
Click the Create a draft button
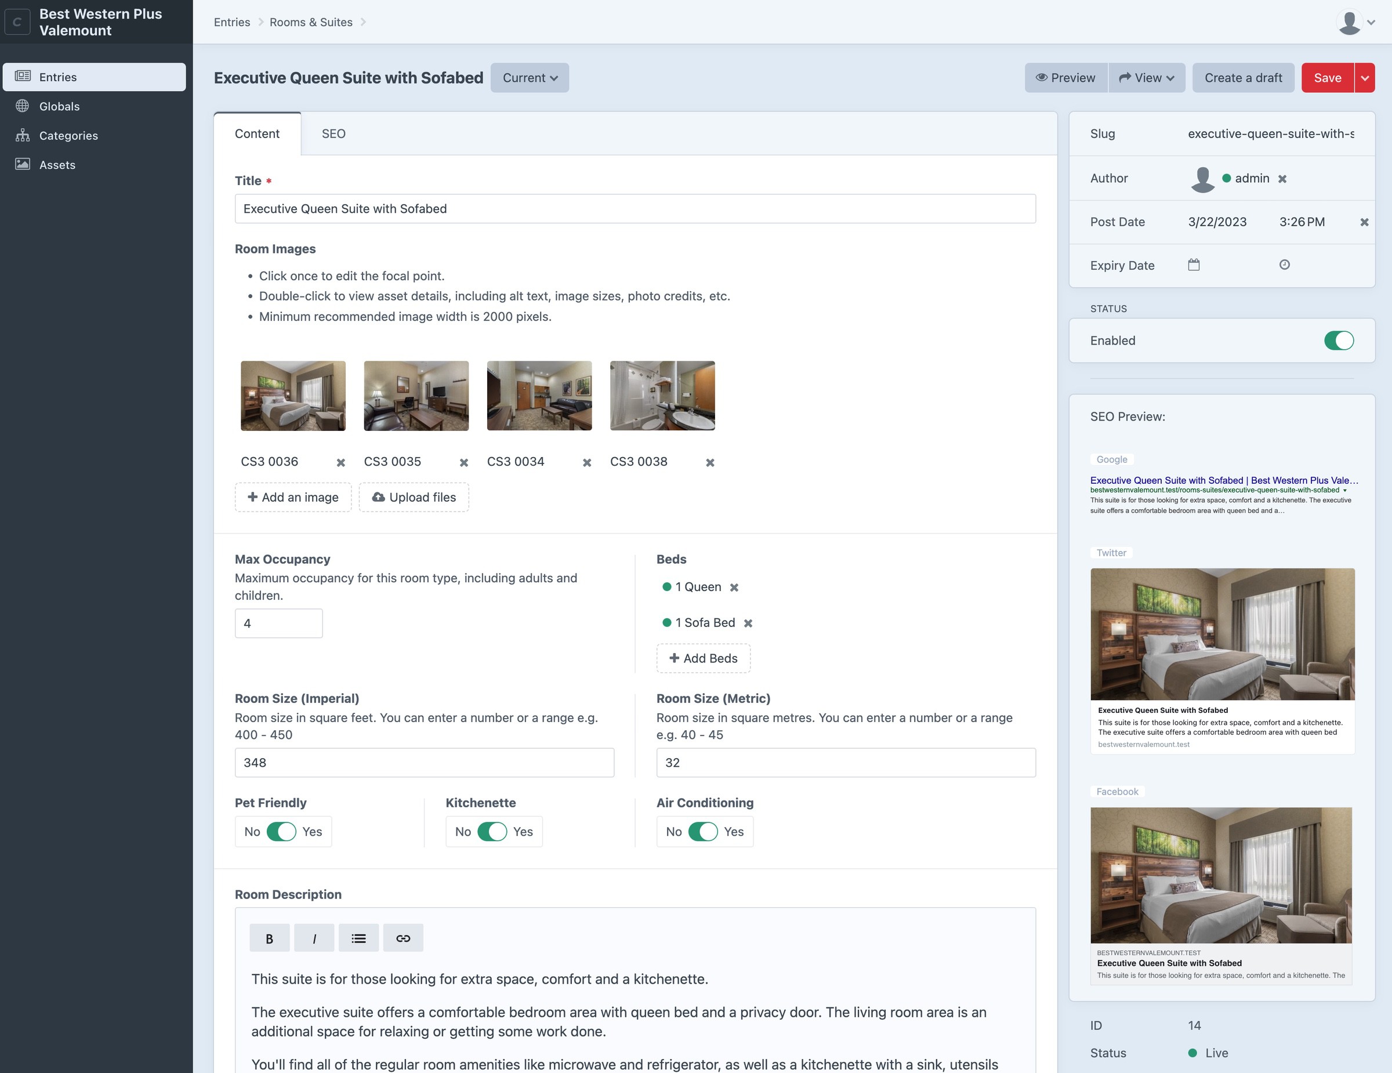(x=1242, y=77)
